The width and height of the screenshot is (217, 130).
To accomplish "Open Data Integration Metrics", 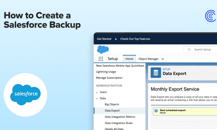I will (x=120, y=117).
